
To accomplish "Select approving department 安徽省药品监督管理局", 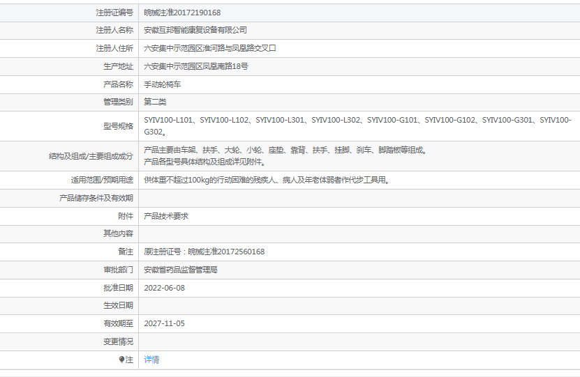I will click(181, 270).
